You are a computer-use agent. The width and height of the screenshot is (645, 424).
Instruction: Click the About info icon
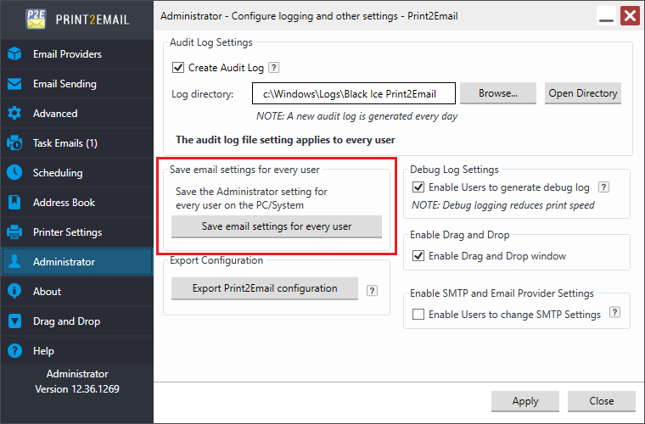tap(14, 292)
